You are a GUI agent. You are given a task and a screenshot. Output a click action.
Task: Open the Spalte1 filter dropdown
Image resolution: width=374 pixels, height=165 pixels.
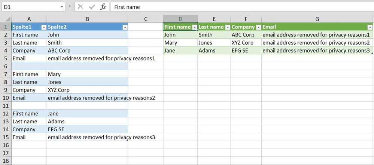pyautogui.click(x=43, y=27)
